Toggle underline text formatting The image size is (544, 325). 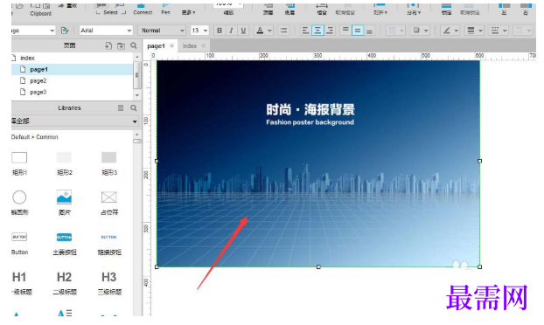pos(243,31)
